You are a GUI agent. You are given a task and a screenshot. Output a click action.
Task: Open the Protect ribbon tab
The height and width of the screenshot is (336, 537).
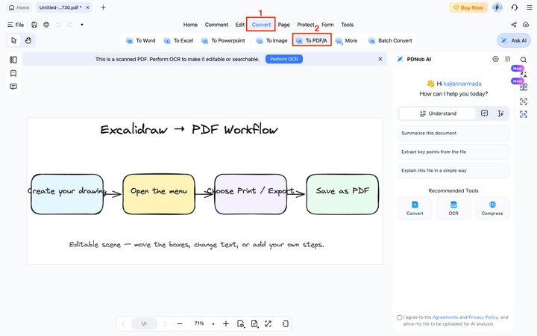pos(306,25)
